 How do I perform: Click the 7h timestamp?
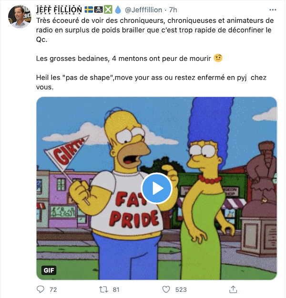point(173,10)
